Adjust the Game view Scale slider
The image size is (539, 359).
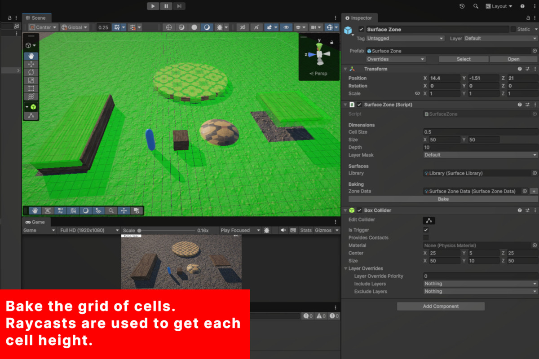[x=166, y=230]
